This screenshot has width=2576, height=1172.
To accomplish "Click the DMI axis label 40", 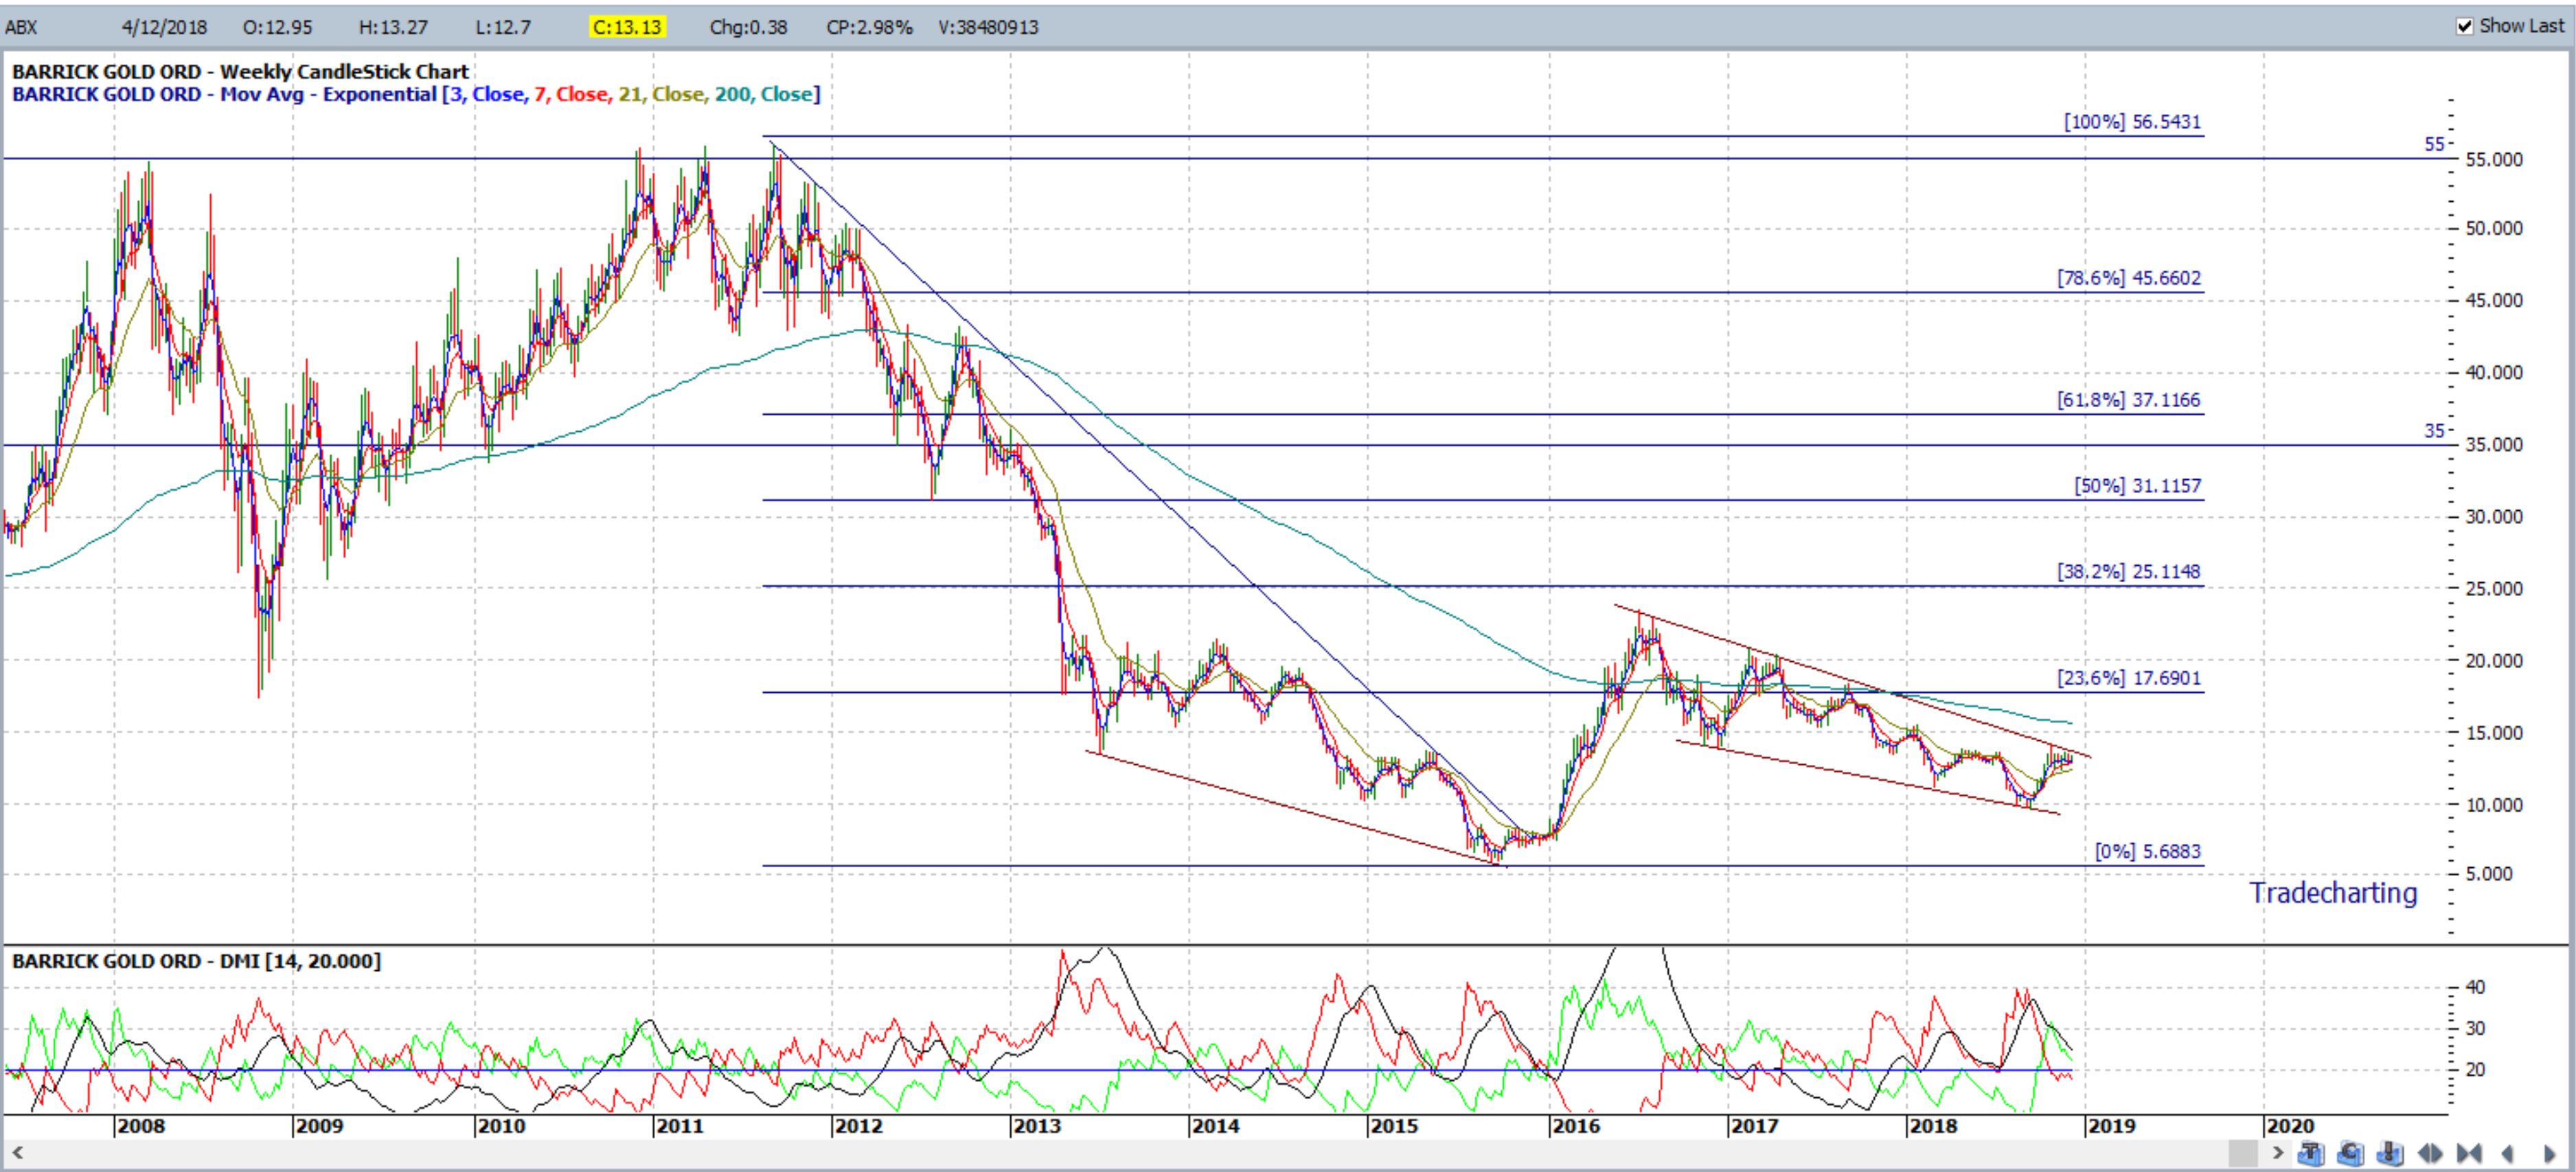I will coord(2475,987).
